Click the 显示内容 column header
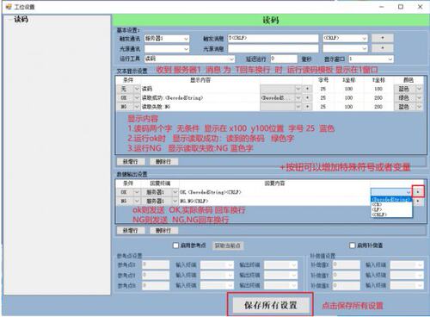 200,80
